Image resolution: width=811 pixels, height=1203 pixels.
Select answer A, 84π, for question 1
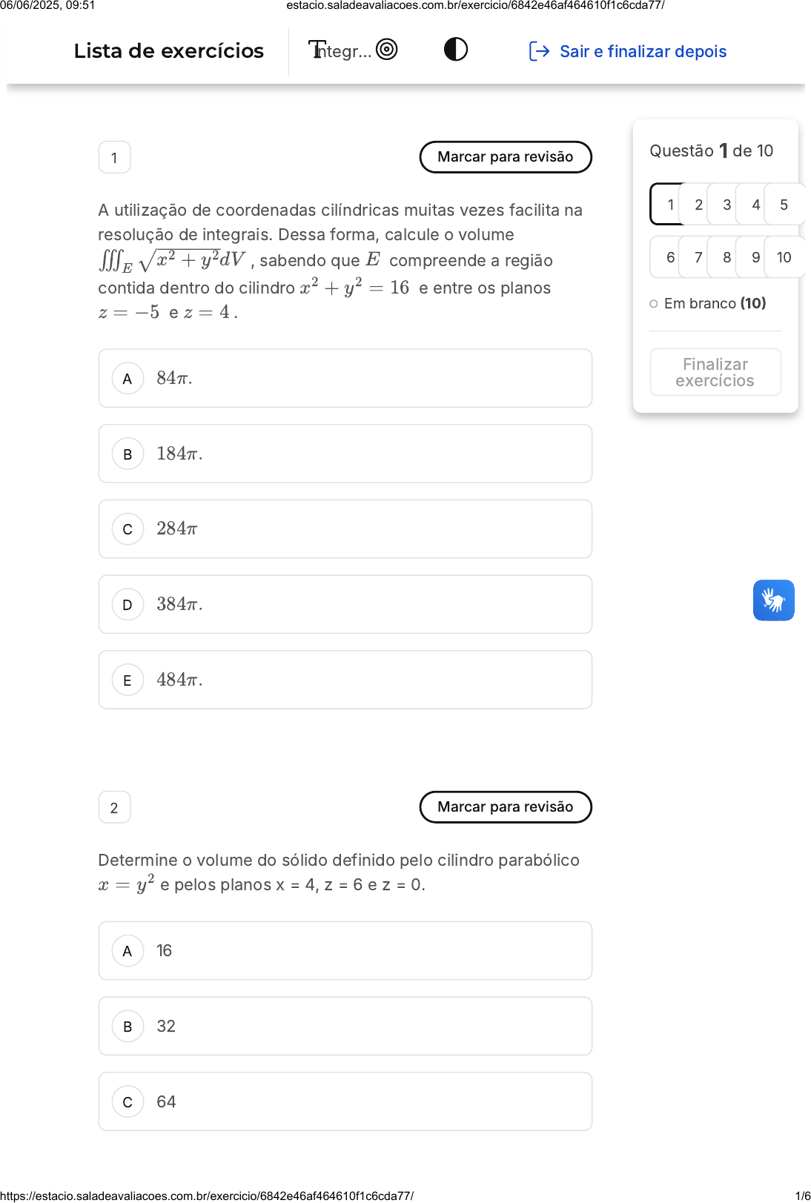point(345,378)
